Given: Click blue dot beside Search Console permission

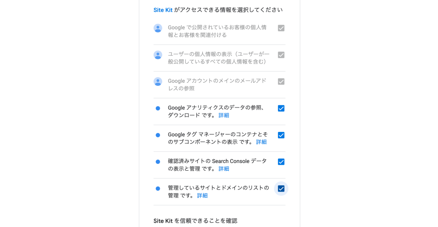Looking at the screenshot, I should click(158, 162).
